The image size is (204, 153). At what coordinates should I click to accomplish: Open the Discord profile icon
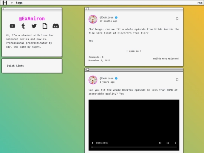(x=56, y=26)
